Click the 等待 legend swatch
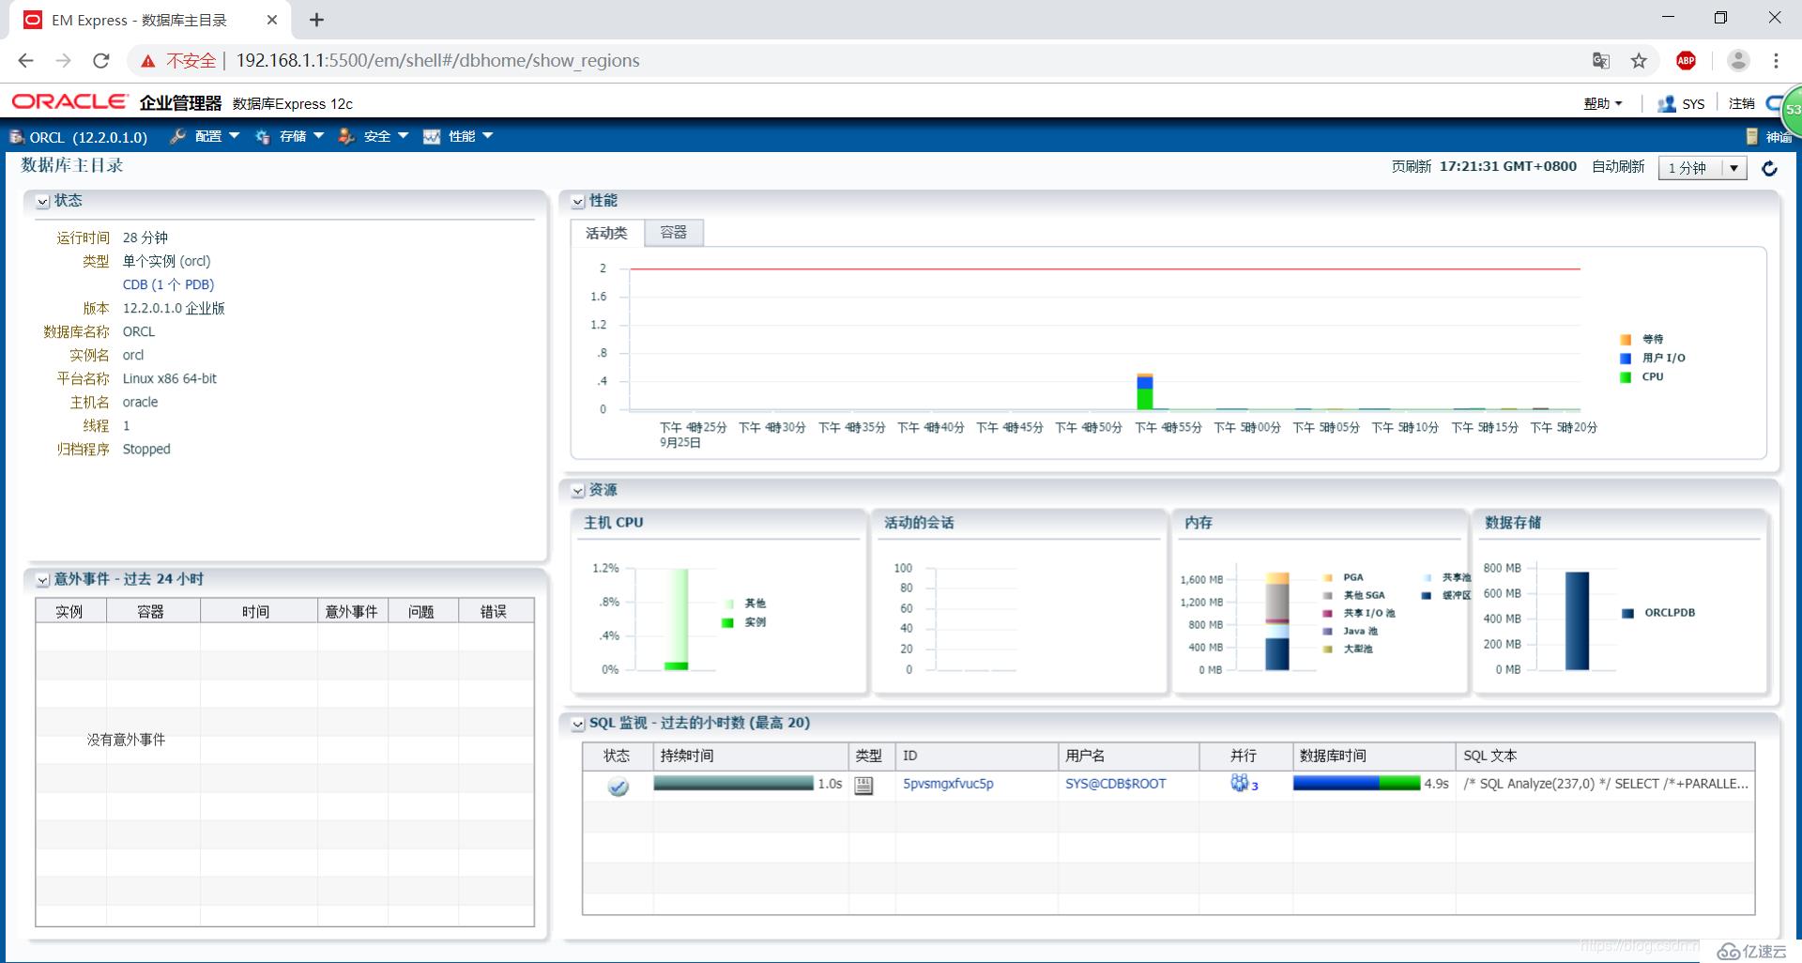1802x963 pixels. [1626, 340]
